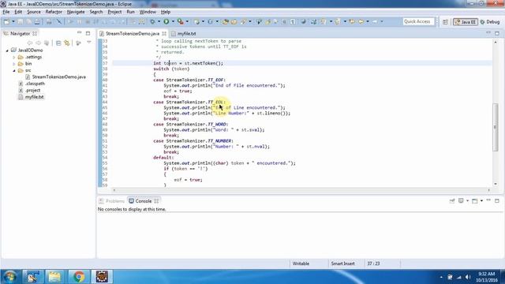Viewport: 505px width, 284px height.
Task: Expand the .settings folder
Action: (14, 58)
